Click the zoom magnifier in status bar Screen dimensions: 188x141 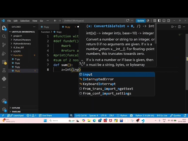71,115
